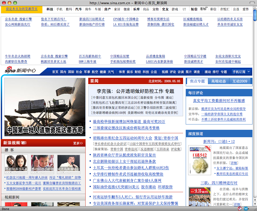The width and height of the screenshot is (257, 211).
Task: Click the red S blocker icon in status bar
Action: pos(240,209)
